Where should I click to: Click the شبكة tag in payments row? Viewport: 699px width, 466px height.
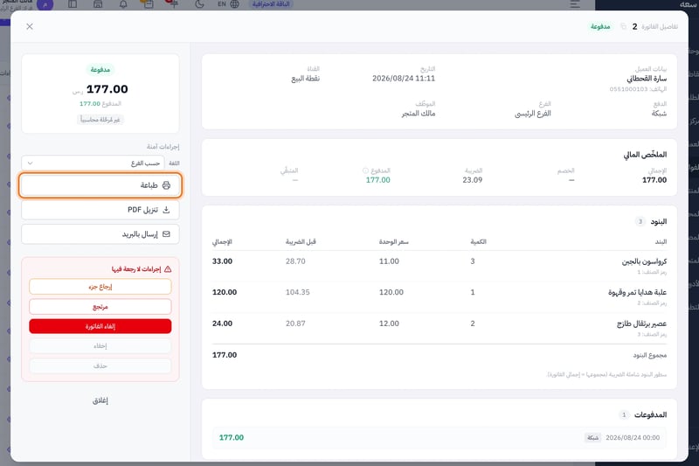(593, 438)
